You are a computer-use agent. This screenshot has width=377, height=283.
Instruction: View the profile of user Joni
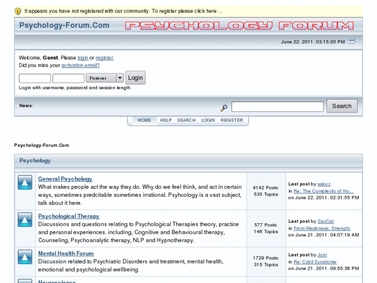[x=322, y=255]
